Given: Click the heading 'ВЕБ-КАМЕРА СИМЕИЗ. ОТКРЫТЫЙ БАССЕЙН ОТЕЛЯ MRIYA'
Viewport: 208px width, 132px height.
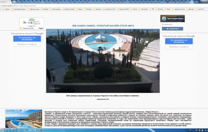Looking at the screenshot, I should (103, 26).
